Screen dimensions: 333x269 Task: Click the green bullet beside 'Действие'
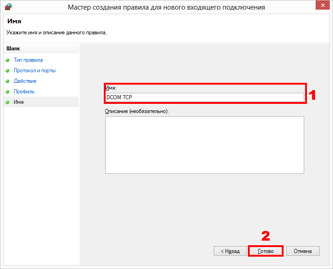[x=7, y=81]
